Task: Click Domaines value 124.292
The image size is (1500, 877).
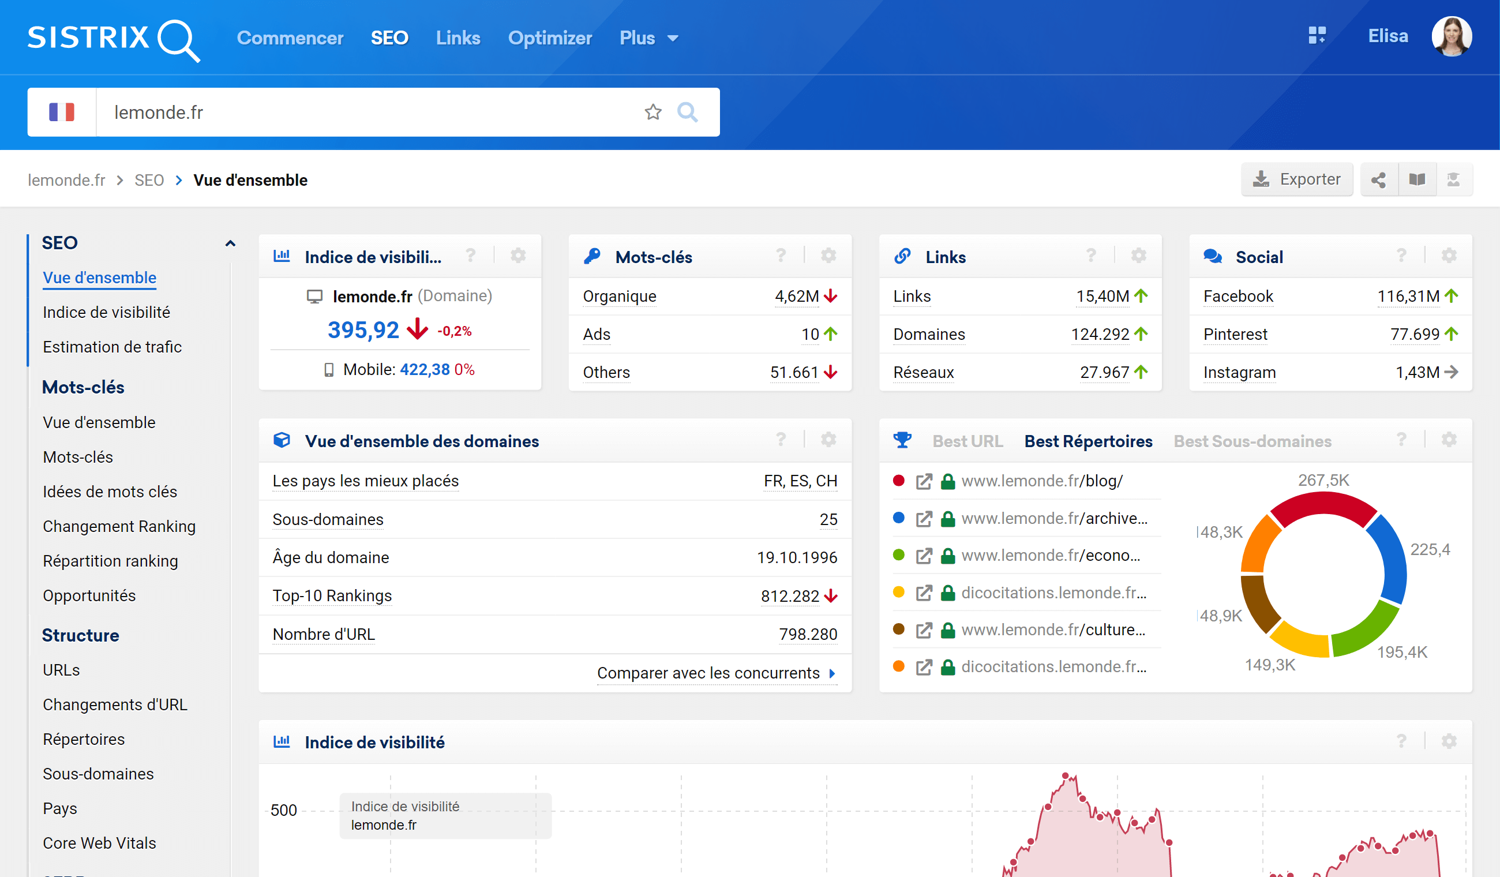Action: (x=1100, y=334)
